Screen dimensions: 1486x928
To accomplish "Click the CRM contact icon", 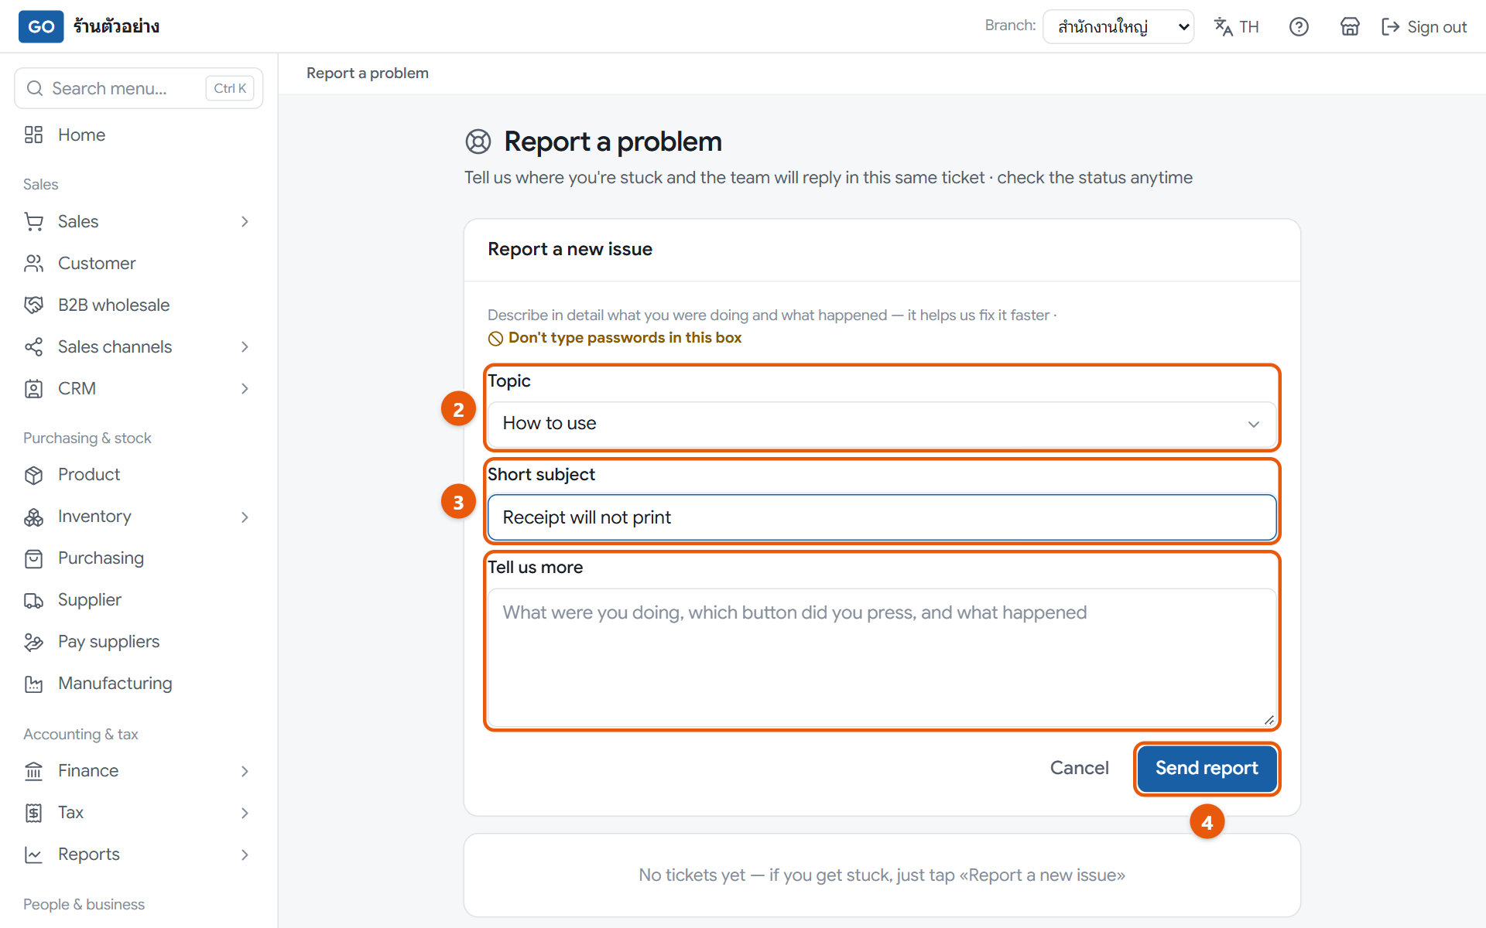I will coord(33,388).
